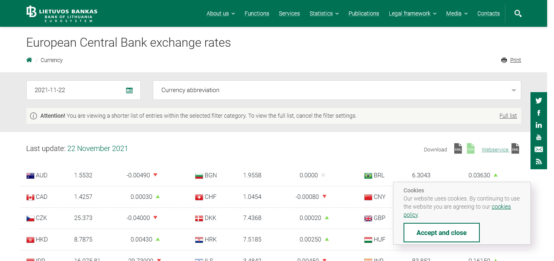This screenshot has height=261, width=554.
Task: Click the home breadcrumb icon
Action: coord(29,60)
